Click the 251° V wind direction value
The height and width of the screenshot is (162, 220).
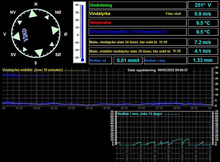coord(203,5)
